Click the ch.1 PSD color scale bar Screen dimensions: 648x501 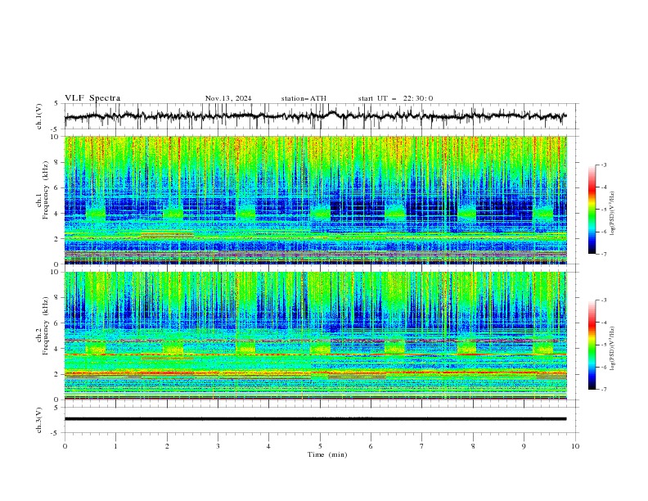click(x=592, y=210)
